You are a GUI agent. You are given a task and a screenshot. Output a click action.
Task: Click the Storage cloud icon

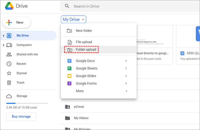(x=9, y=96)
